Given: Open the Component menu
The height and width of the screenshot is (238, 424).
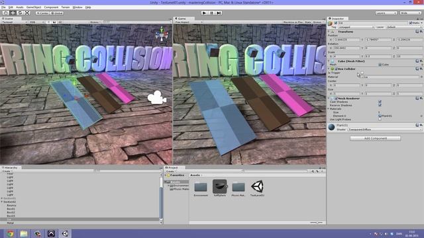Looking at the screenshot, I should (51, 7).
